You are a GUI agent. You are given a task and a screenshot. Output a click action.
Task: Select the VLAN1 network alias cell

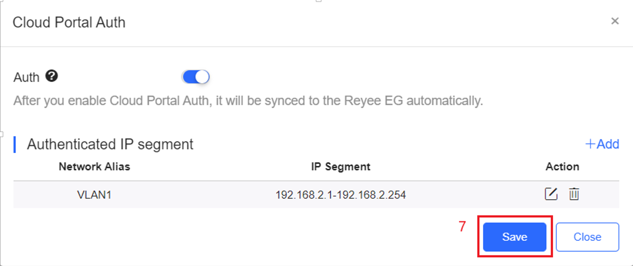click(94, 195)
